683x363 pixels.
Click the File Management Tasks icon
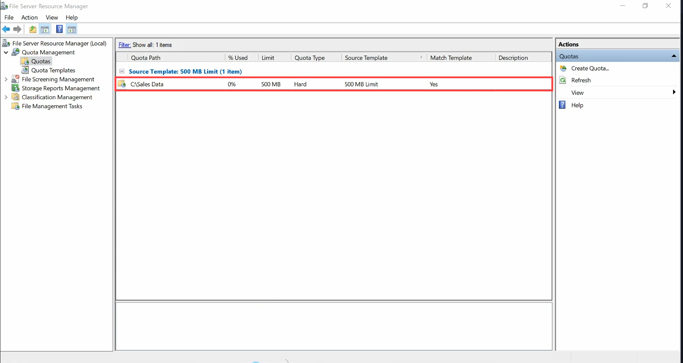(16, 106)
